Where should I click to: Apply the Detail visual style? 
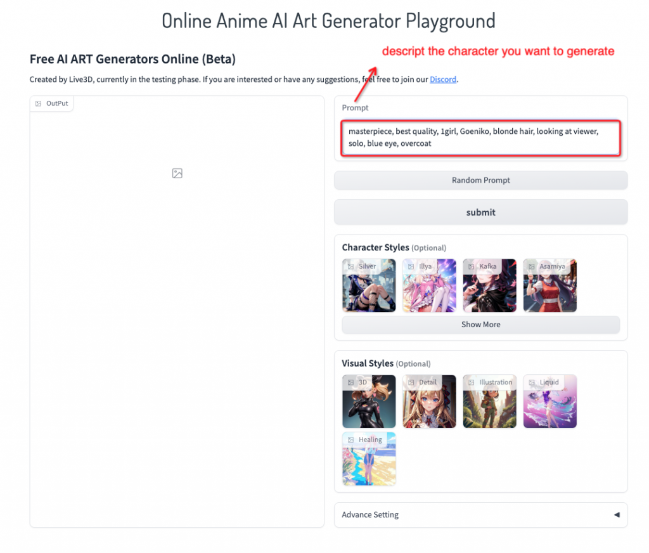(429, 401)
